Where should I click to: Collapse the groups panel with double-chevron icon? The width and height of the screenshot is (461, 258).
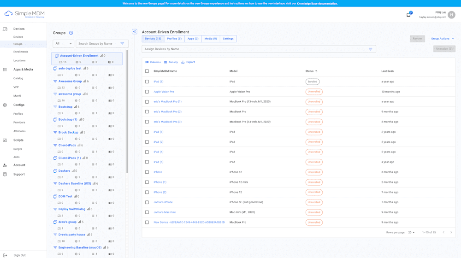click(134, 31)
